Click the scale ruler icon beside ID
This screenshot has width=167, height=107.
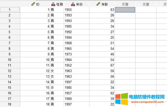[33, 4]
